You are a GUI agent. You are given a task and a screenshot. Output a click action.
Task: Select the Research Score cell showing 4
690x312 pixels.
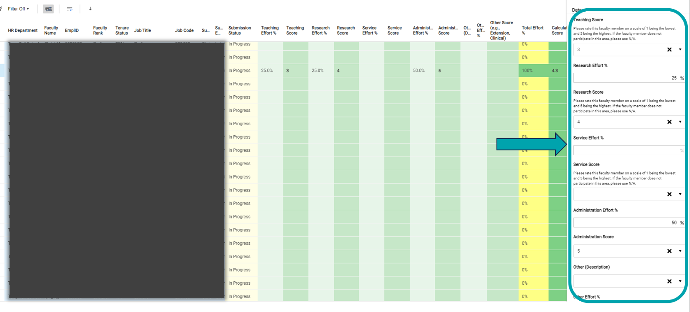pos(346,70)
